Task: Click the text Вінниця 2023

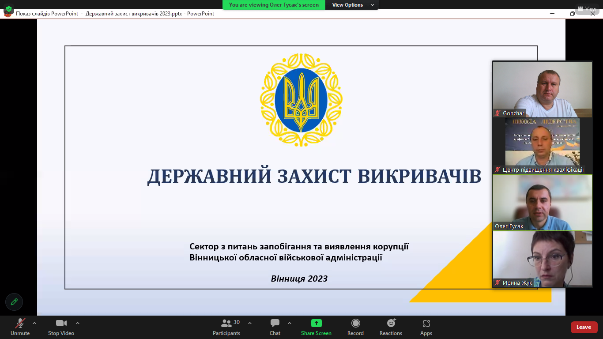Action: pyautogui.click(x=299, y=279)
